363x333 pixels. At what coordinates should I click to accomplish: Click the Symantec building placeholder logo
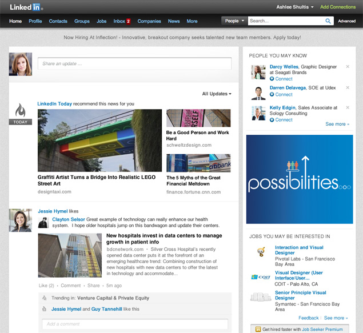tap(261, 296)
